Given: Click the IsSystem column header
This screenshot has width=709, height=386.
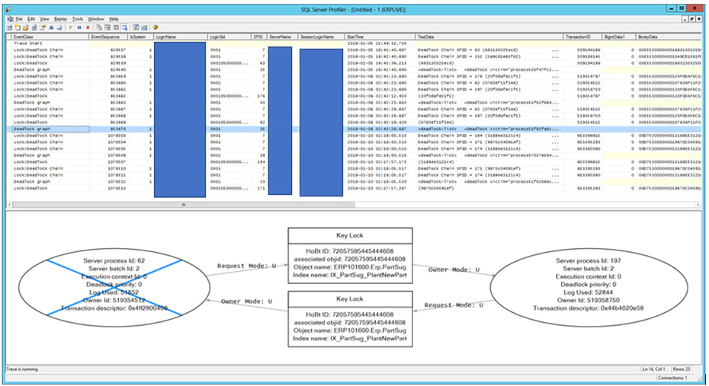Looking at the screenshot, I should pos(141,37).
